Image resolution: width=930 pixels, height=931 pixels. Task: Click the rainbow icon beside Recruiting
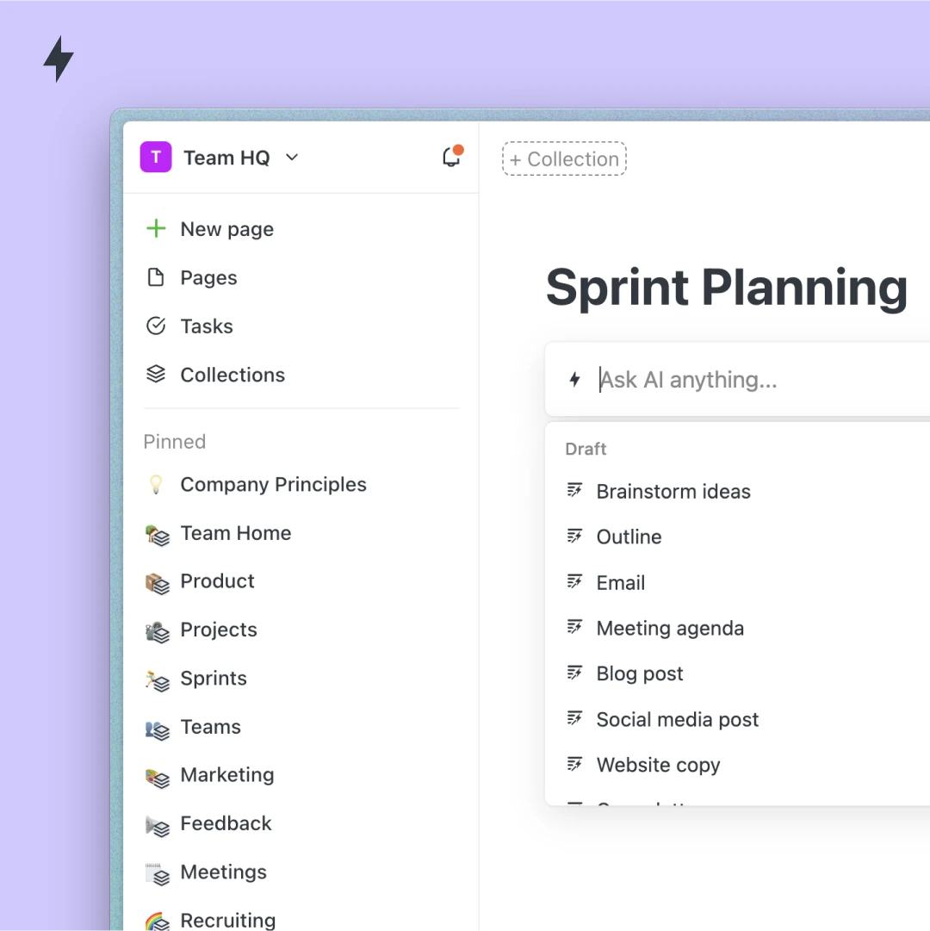click(155, 920)
